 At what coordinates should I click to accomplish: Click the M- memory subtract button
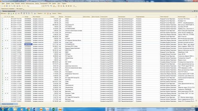tap(71, 6)
